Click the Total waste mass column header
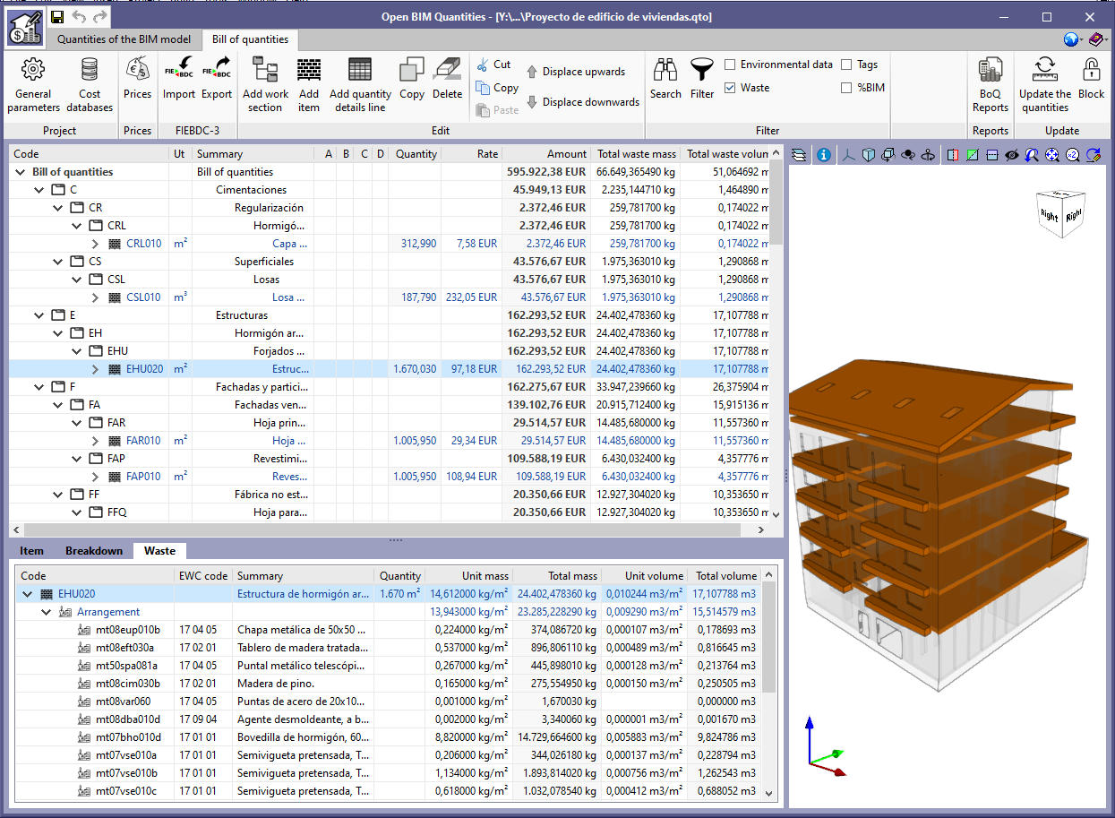The width and height of the screenshot is (1115, 818). tap(635, 154)
